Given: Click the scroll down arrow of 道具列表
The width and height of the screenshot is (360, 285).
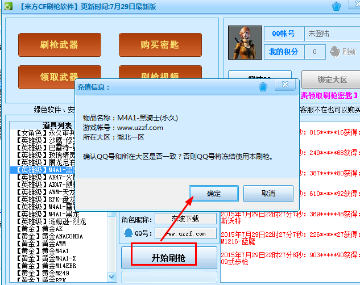Looking at the screenshot, I should (111, 276).
